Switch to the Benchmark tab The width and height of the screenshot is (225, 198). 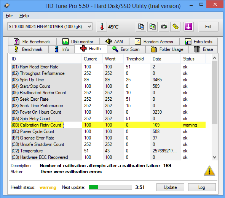click(28, 49)
